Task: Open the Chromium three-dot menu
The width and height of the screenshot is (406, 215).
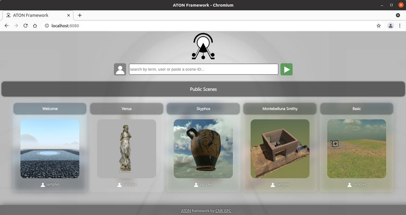Action: pos(400,26)
